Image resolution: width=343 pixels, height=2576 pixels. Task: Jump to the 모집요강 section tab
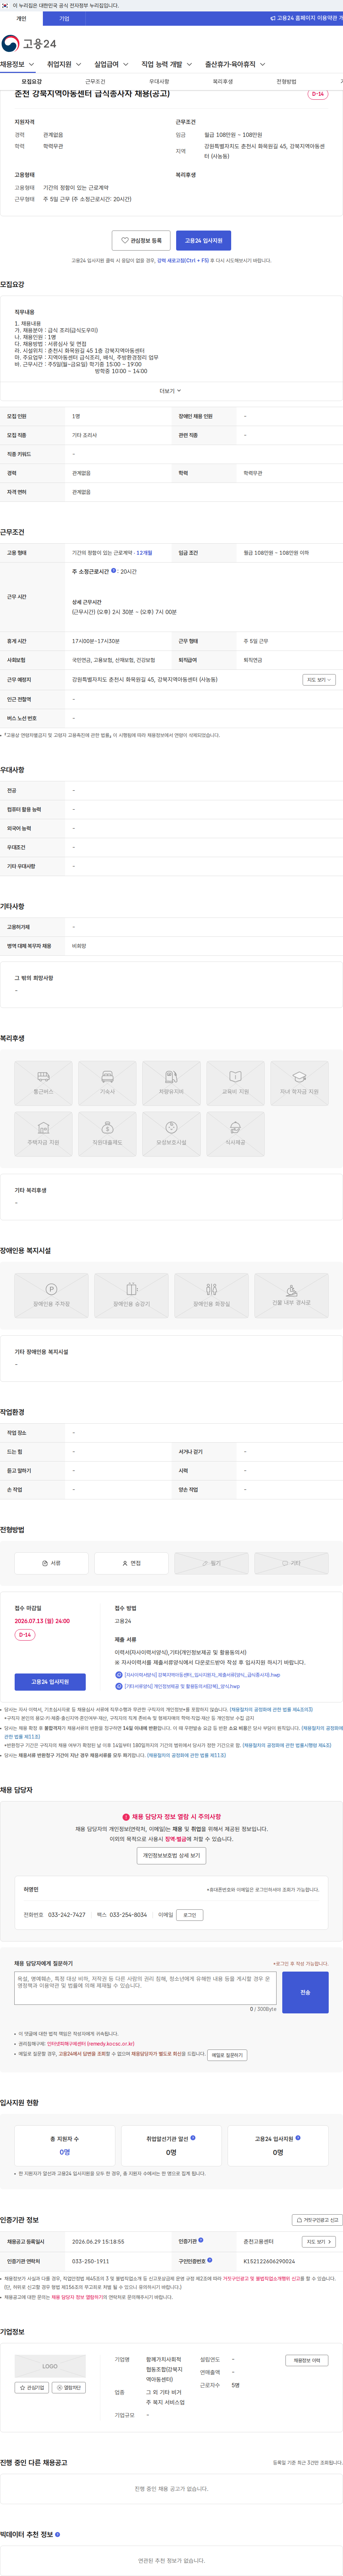32,81
